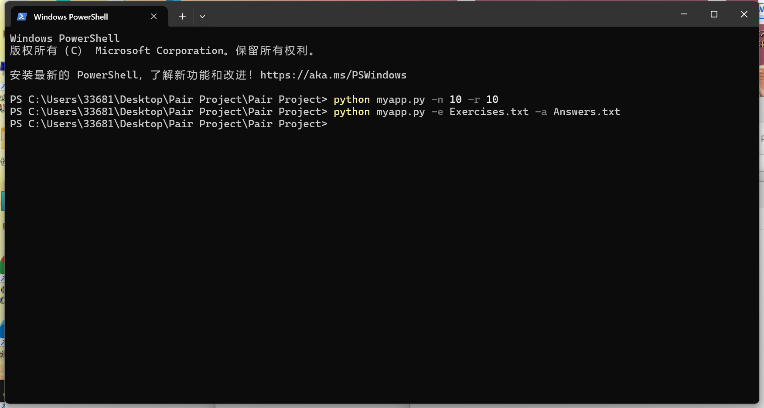764x408 pixels.
Task: Minimize the terminal window
Action: [x=684, y=14]
